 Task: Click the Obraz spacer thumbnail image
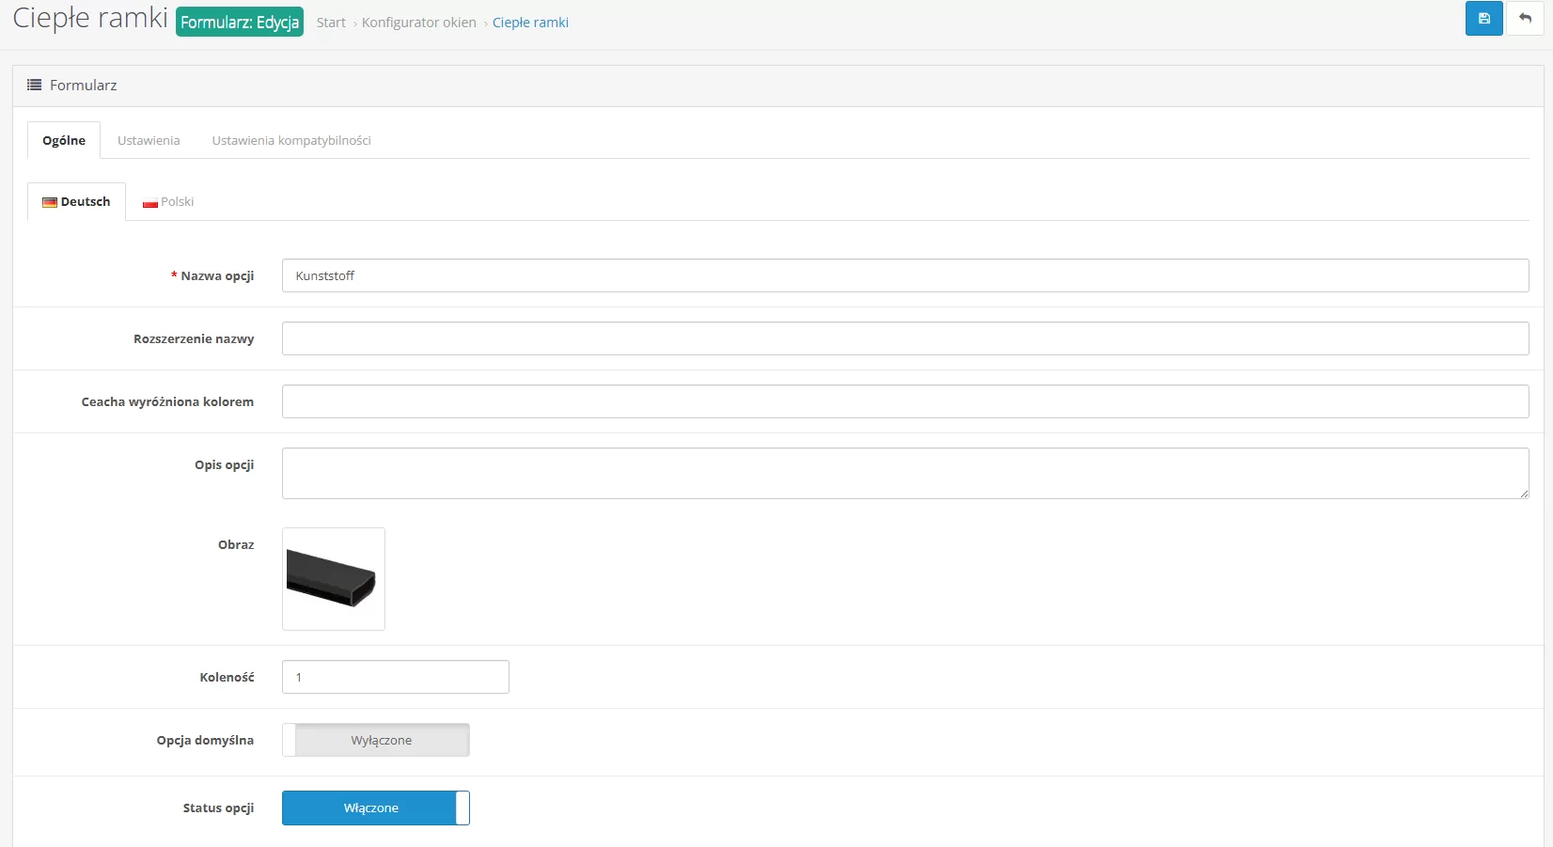334,579
